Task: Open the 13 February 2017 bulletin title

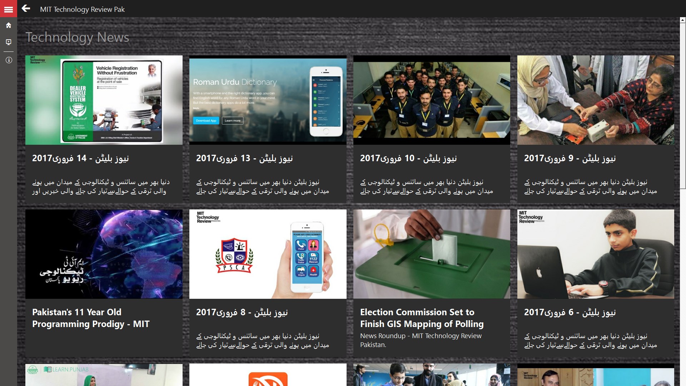Action: pyautogui.click(x=244, y=158)
